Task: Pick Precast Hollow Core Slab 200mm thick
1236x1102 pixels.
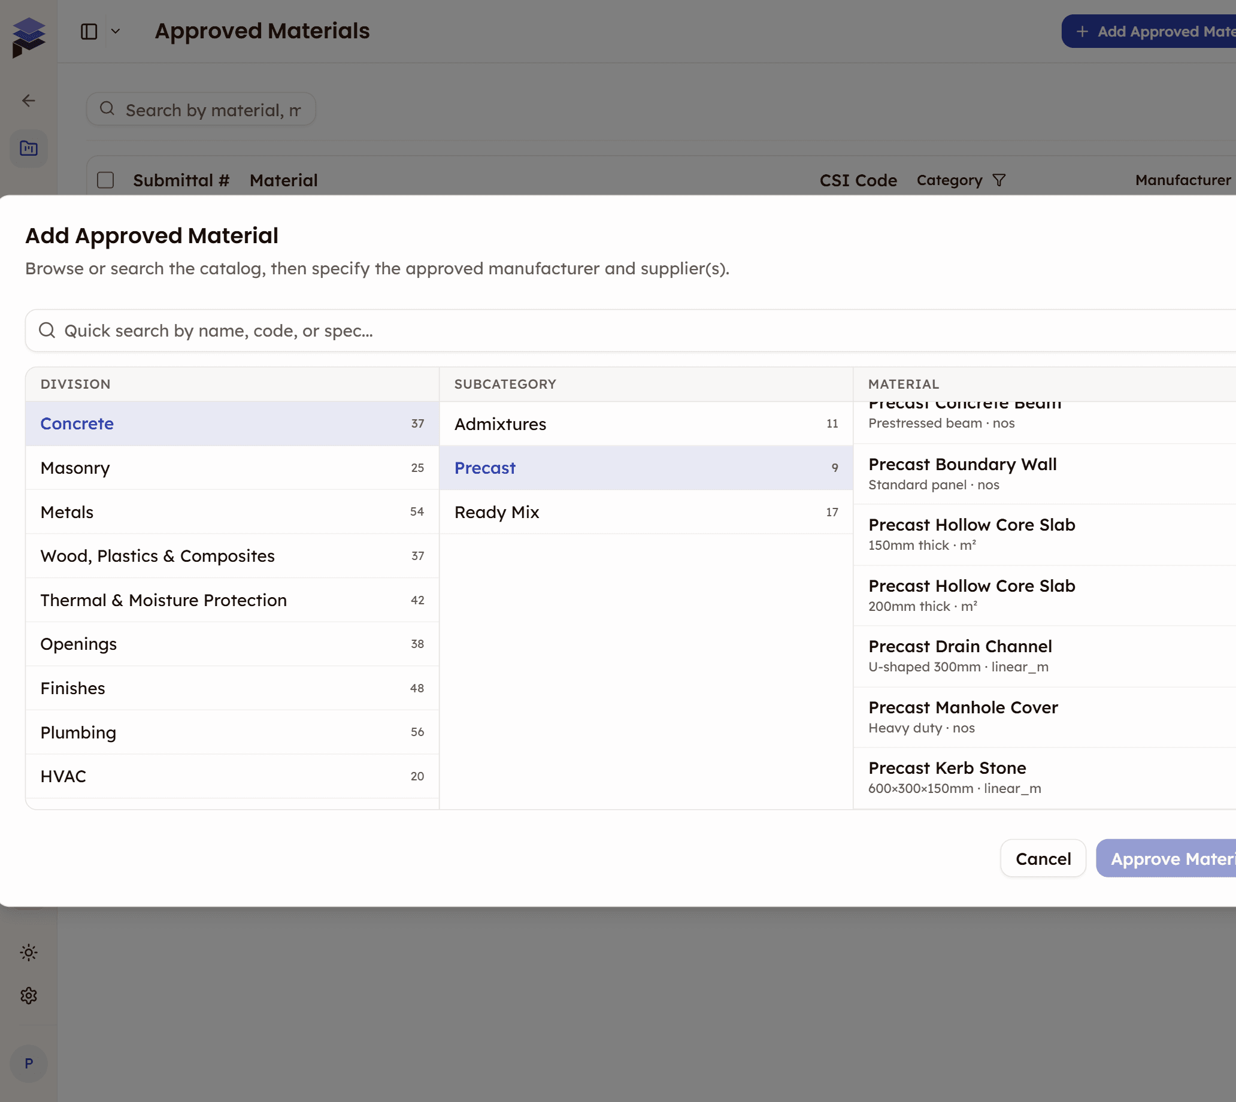Action: [x=1045, y=596]
